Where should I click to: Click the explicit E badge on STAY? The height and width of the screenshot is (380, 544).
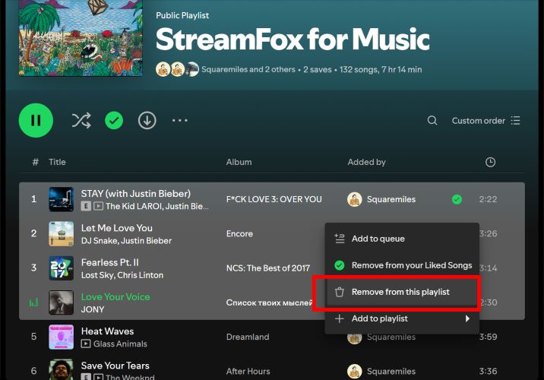coord(86,206)
